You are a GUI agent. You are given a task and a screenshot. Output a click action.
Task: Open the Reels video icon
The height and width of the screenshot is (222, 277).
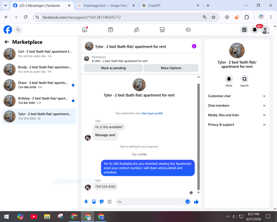pos(110,29)
